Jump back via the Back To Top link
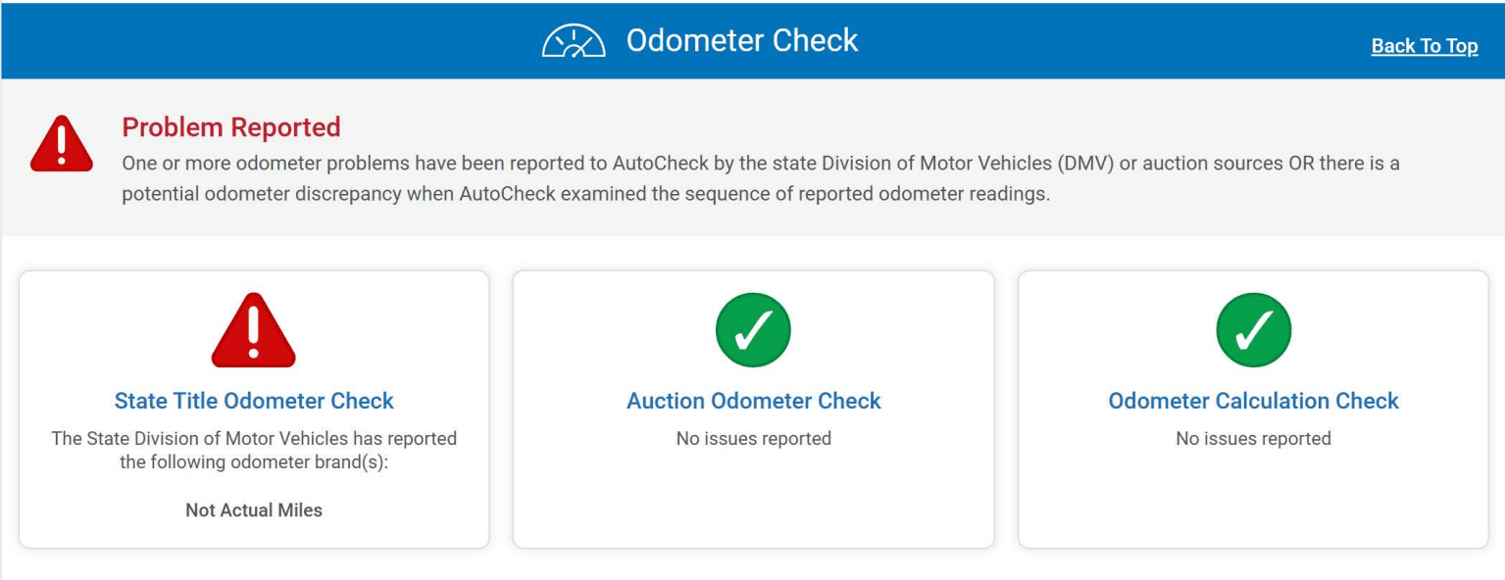1505x580 pixels. click(1424, 46)
